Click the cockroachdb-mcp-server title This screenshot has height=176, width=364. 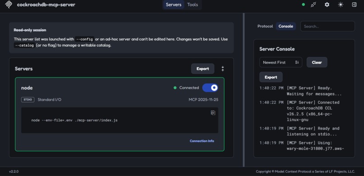(x=46, y=5)
